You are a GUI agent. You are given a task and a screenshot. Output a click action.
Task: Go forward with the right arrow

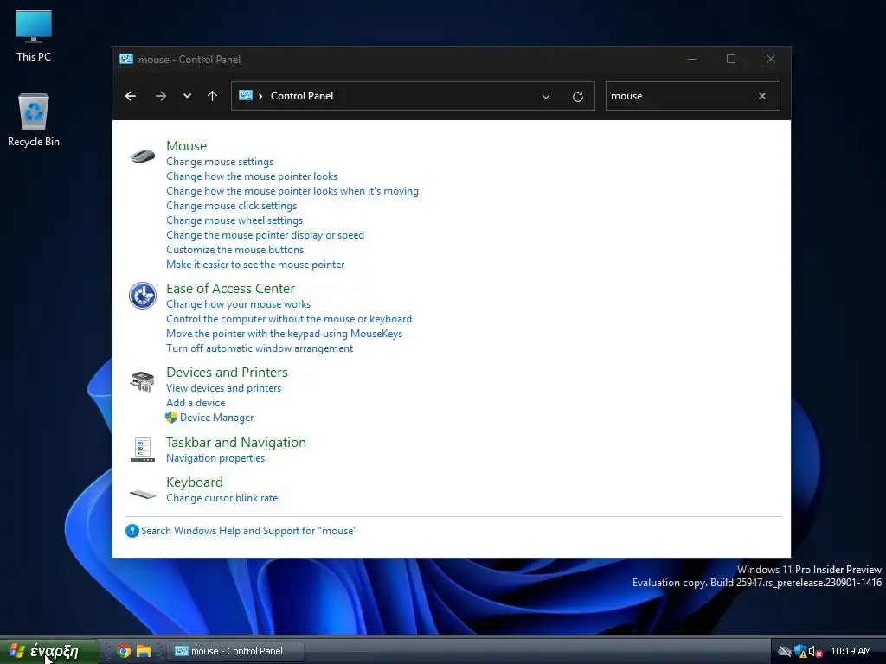[x=161, y=96]
